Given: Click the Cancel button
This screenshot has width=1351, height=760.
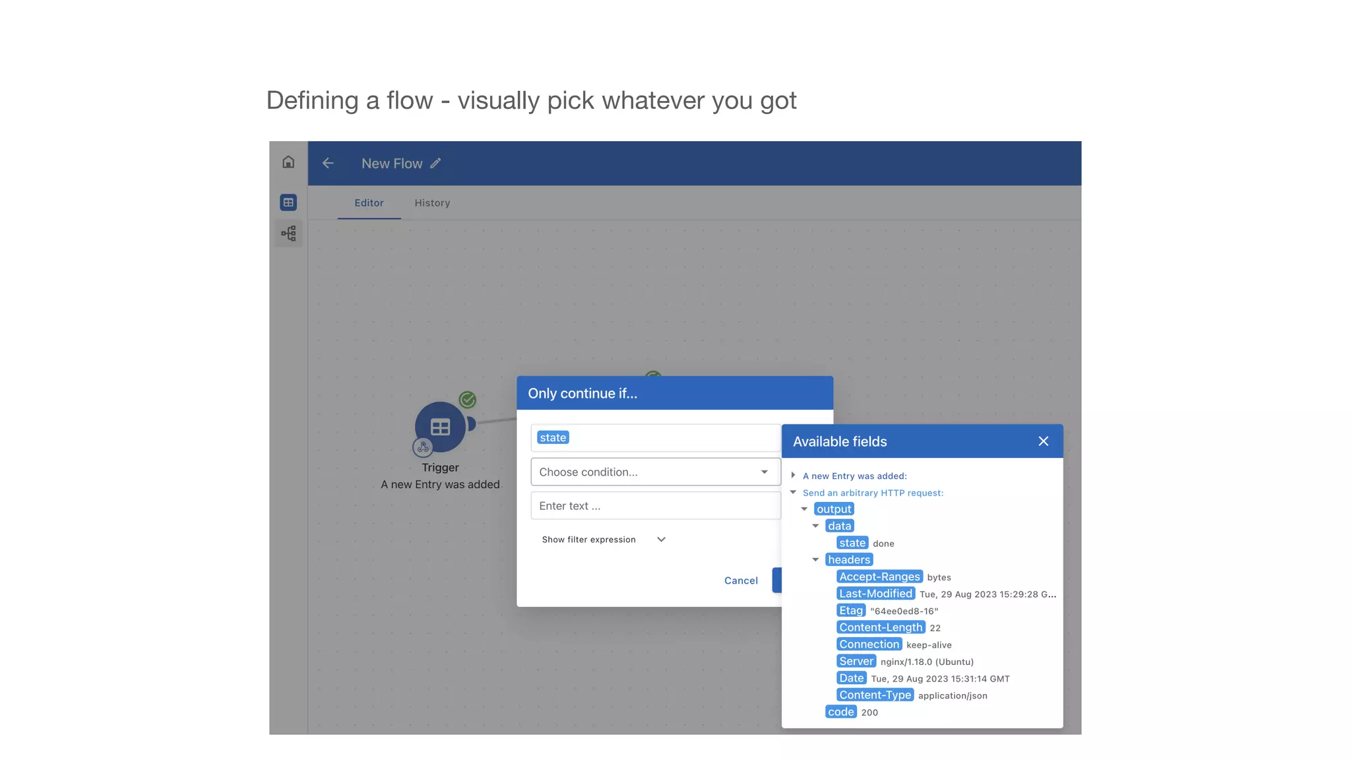Looking at the screenshot, I should tap(741, 581).
